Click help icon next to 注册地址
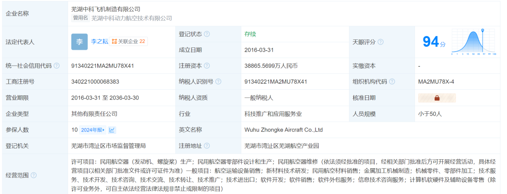The width and height of the screenshot is (507, 194). coord(207,146)
